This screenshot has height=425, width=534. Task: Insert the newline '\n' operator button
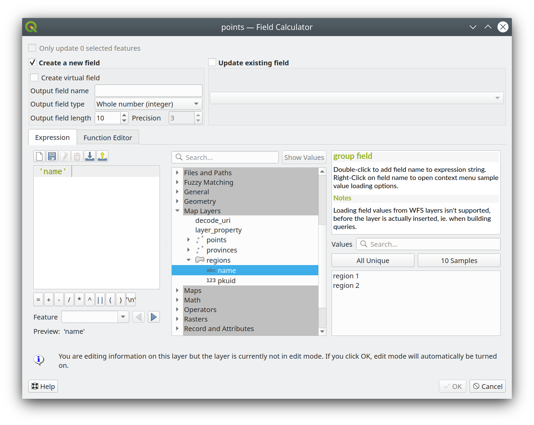point(131,300)
